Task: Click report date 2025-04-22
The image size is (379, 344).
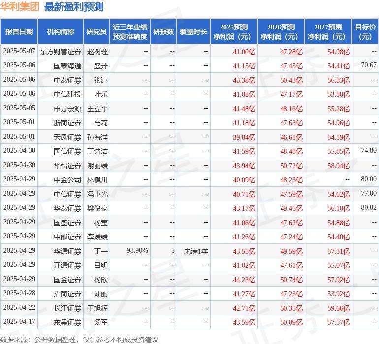Action: pyautogui.click(x=19, y=307)
